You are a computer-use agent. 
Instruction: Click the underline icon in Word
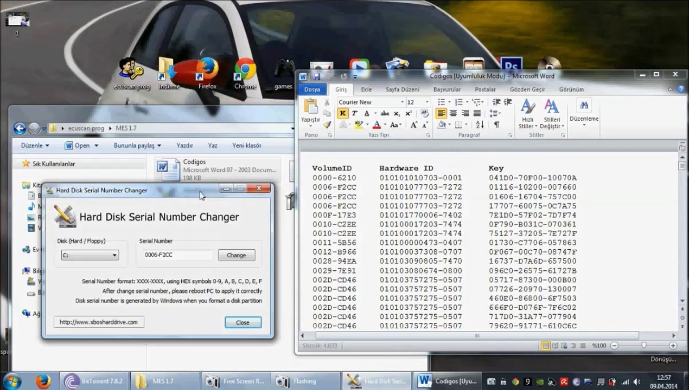[x=367, y=113]
